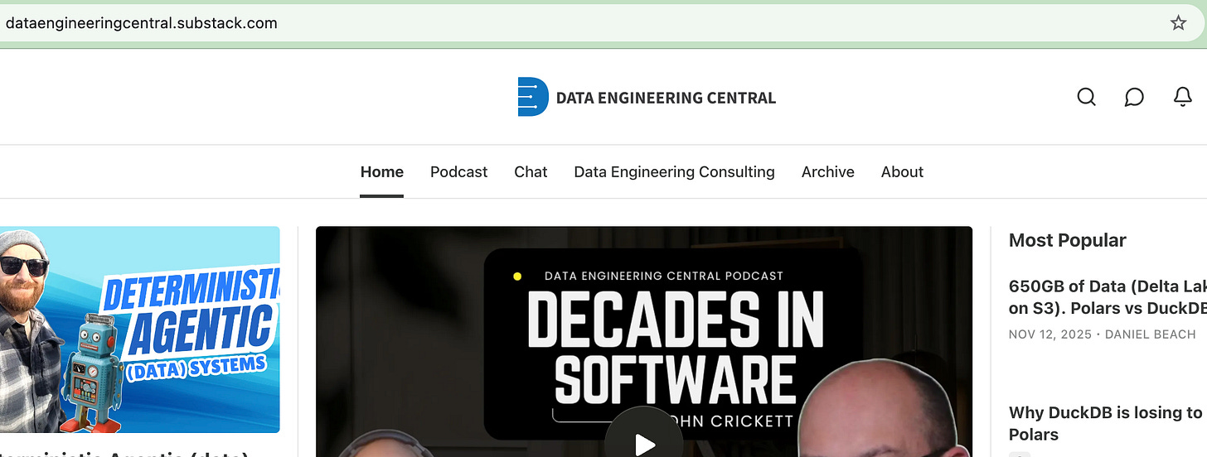This screenshot has width=1207, height=457.
Task: Click the Data Engineering Central logo icon
Action: pyautogui.click(x=533, y=97)
